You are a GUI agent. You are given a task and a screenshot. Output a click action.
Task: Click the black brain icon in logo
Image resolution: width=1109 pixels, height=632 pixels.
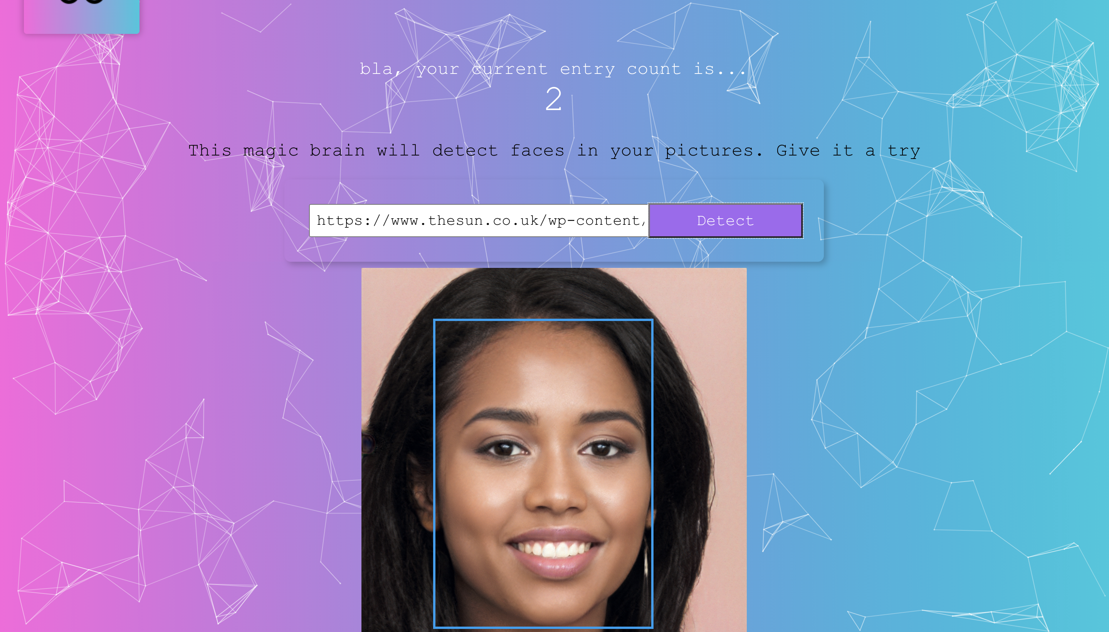82,2
